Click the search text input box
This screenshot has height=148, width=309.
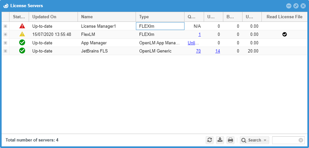pyautogui.click(x=285, y=140)
